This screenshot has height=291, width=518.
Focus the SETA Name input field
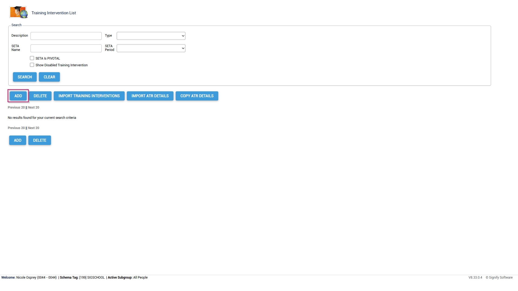click(66, 48)
